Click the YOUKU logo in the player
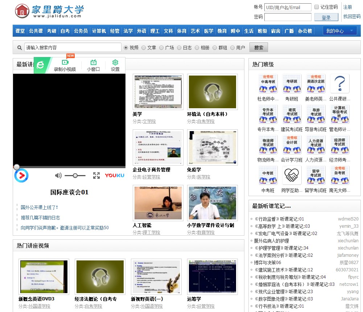The height and width of the screenshot is (312, 363). pyautogui.click(x=114, y=175)
